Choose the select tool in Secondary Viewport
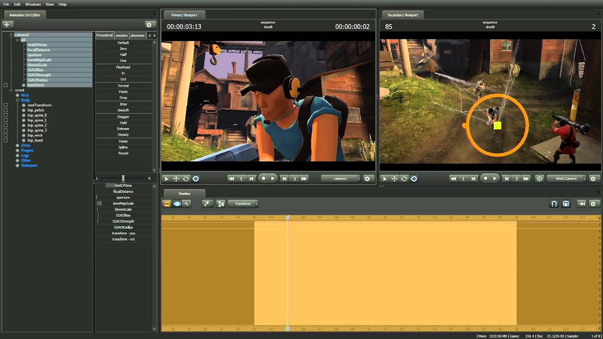603x339 pixels. (384, 179)
